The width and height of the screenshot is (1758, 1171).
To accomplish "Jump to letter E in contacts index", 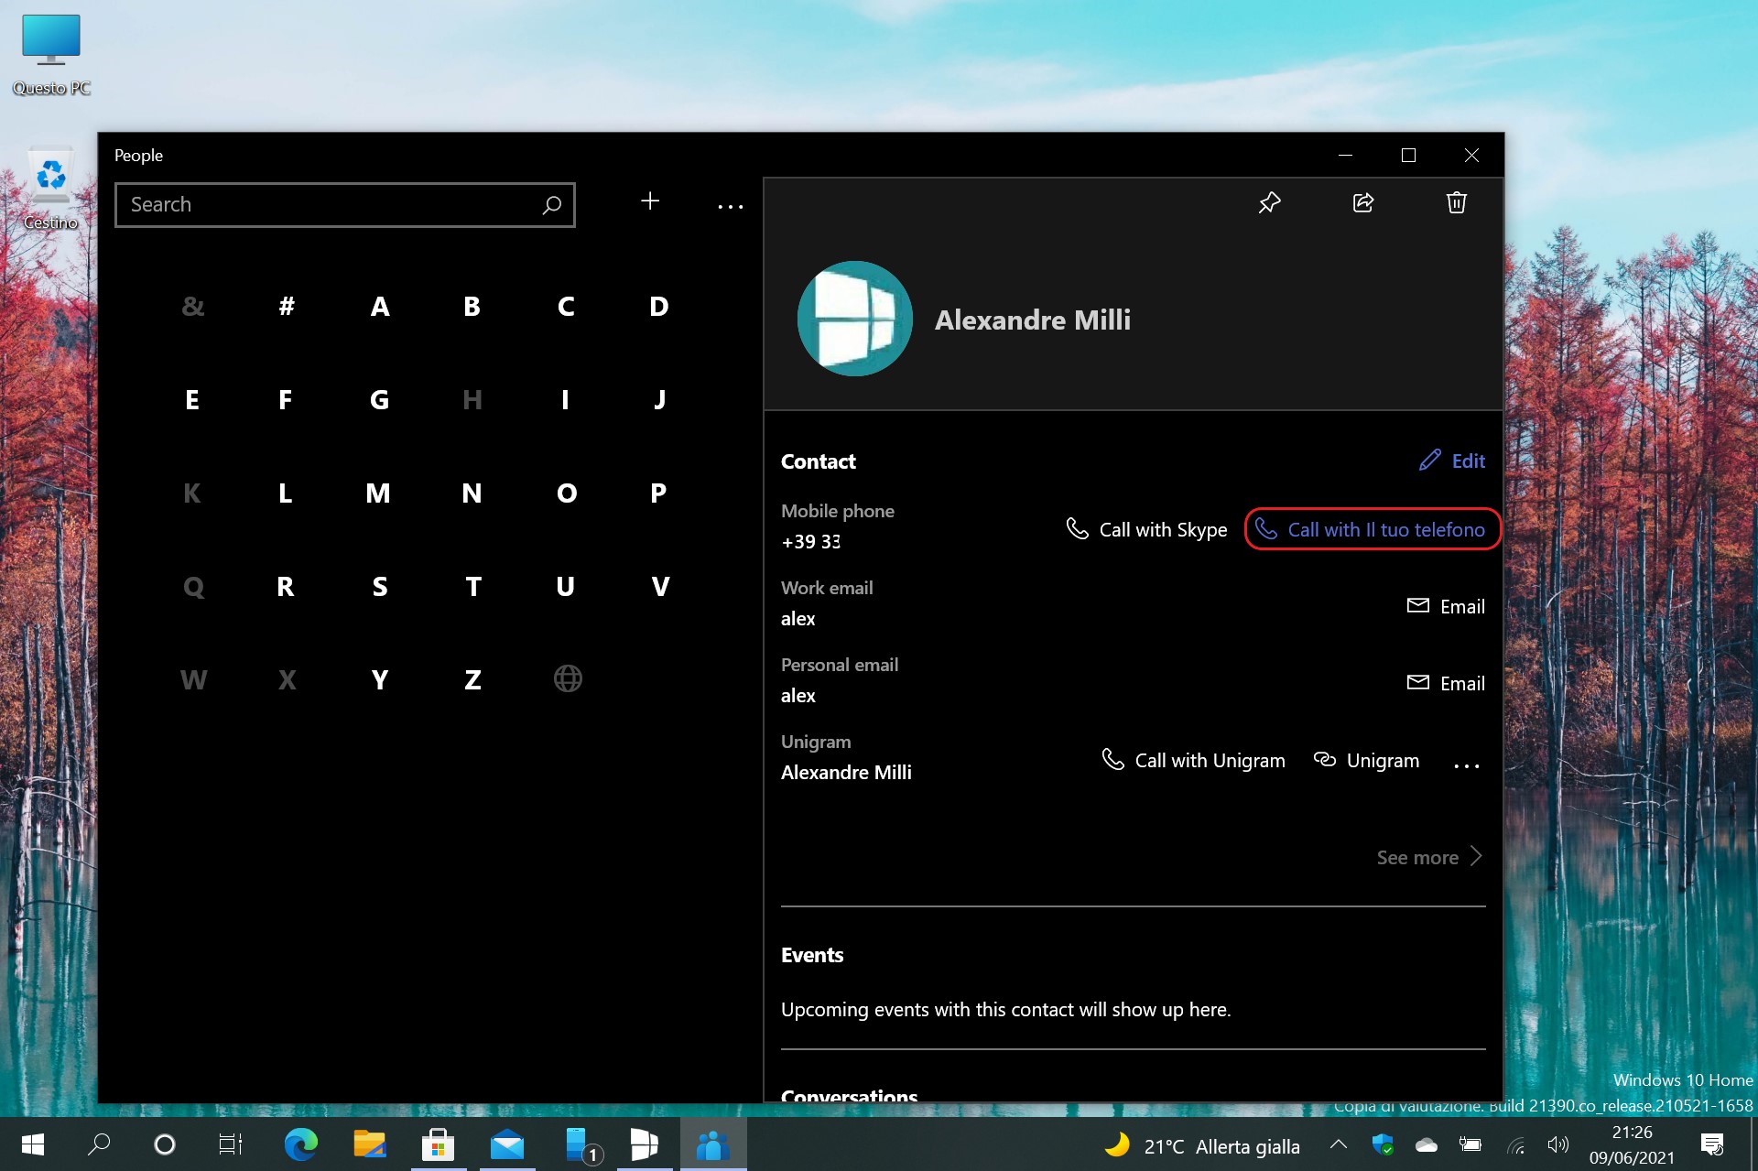I will (192, 399).
